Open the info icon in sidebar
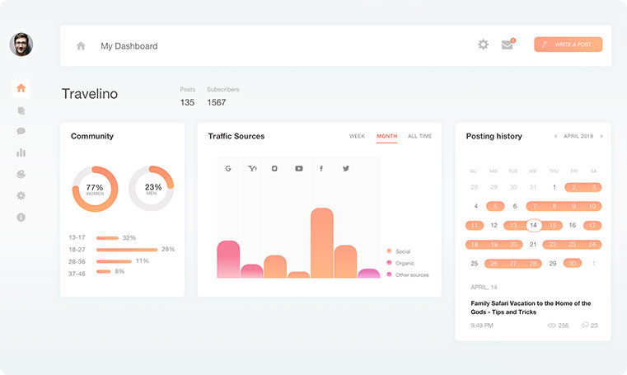The width and height of the screenshot is (627, 375). coord(21,217)
